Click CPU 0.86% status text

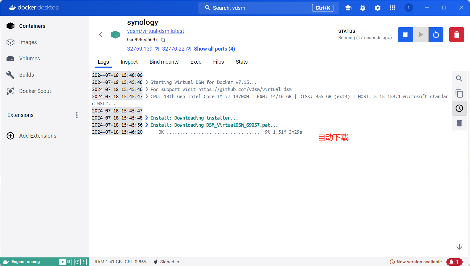point(136,262)
